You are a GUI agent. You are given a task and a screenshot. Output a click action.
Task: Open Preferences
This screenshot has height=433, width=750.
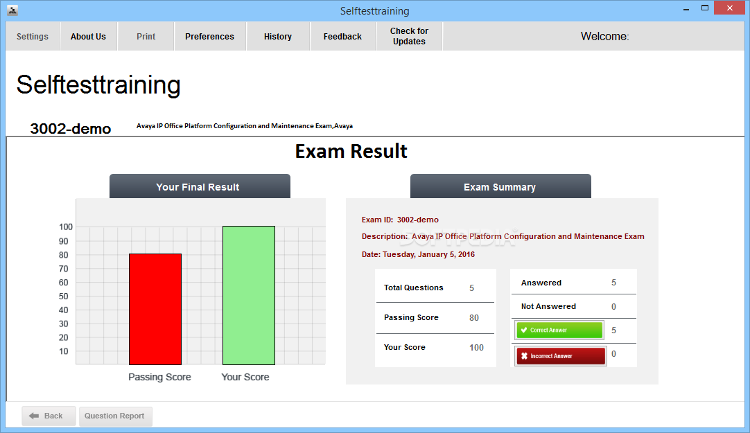[210, 36]
